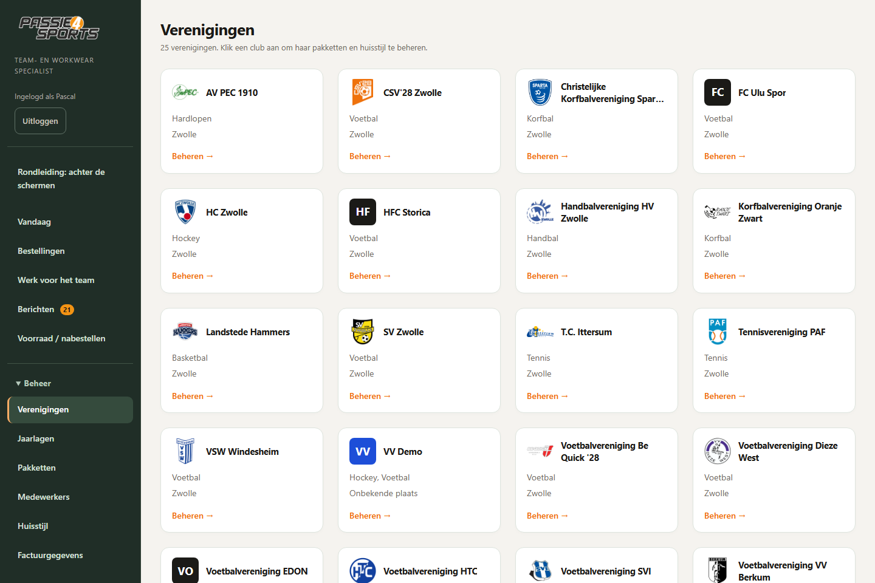Image resolution: width=875 pixels, height=583 pixels.
Task: Click the 'Onbekende plaats' text
Action: pos(383,493)
